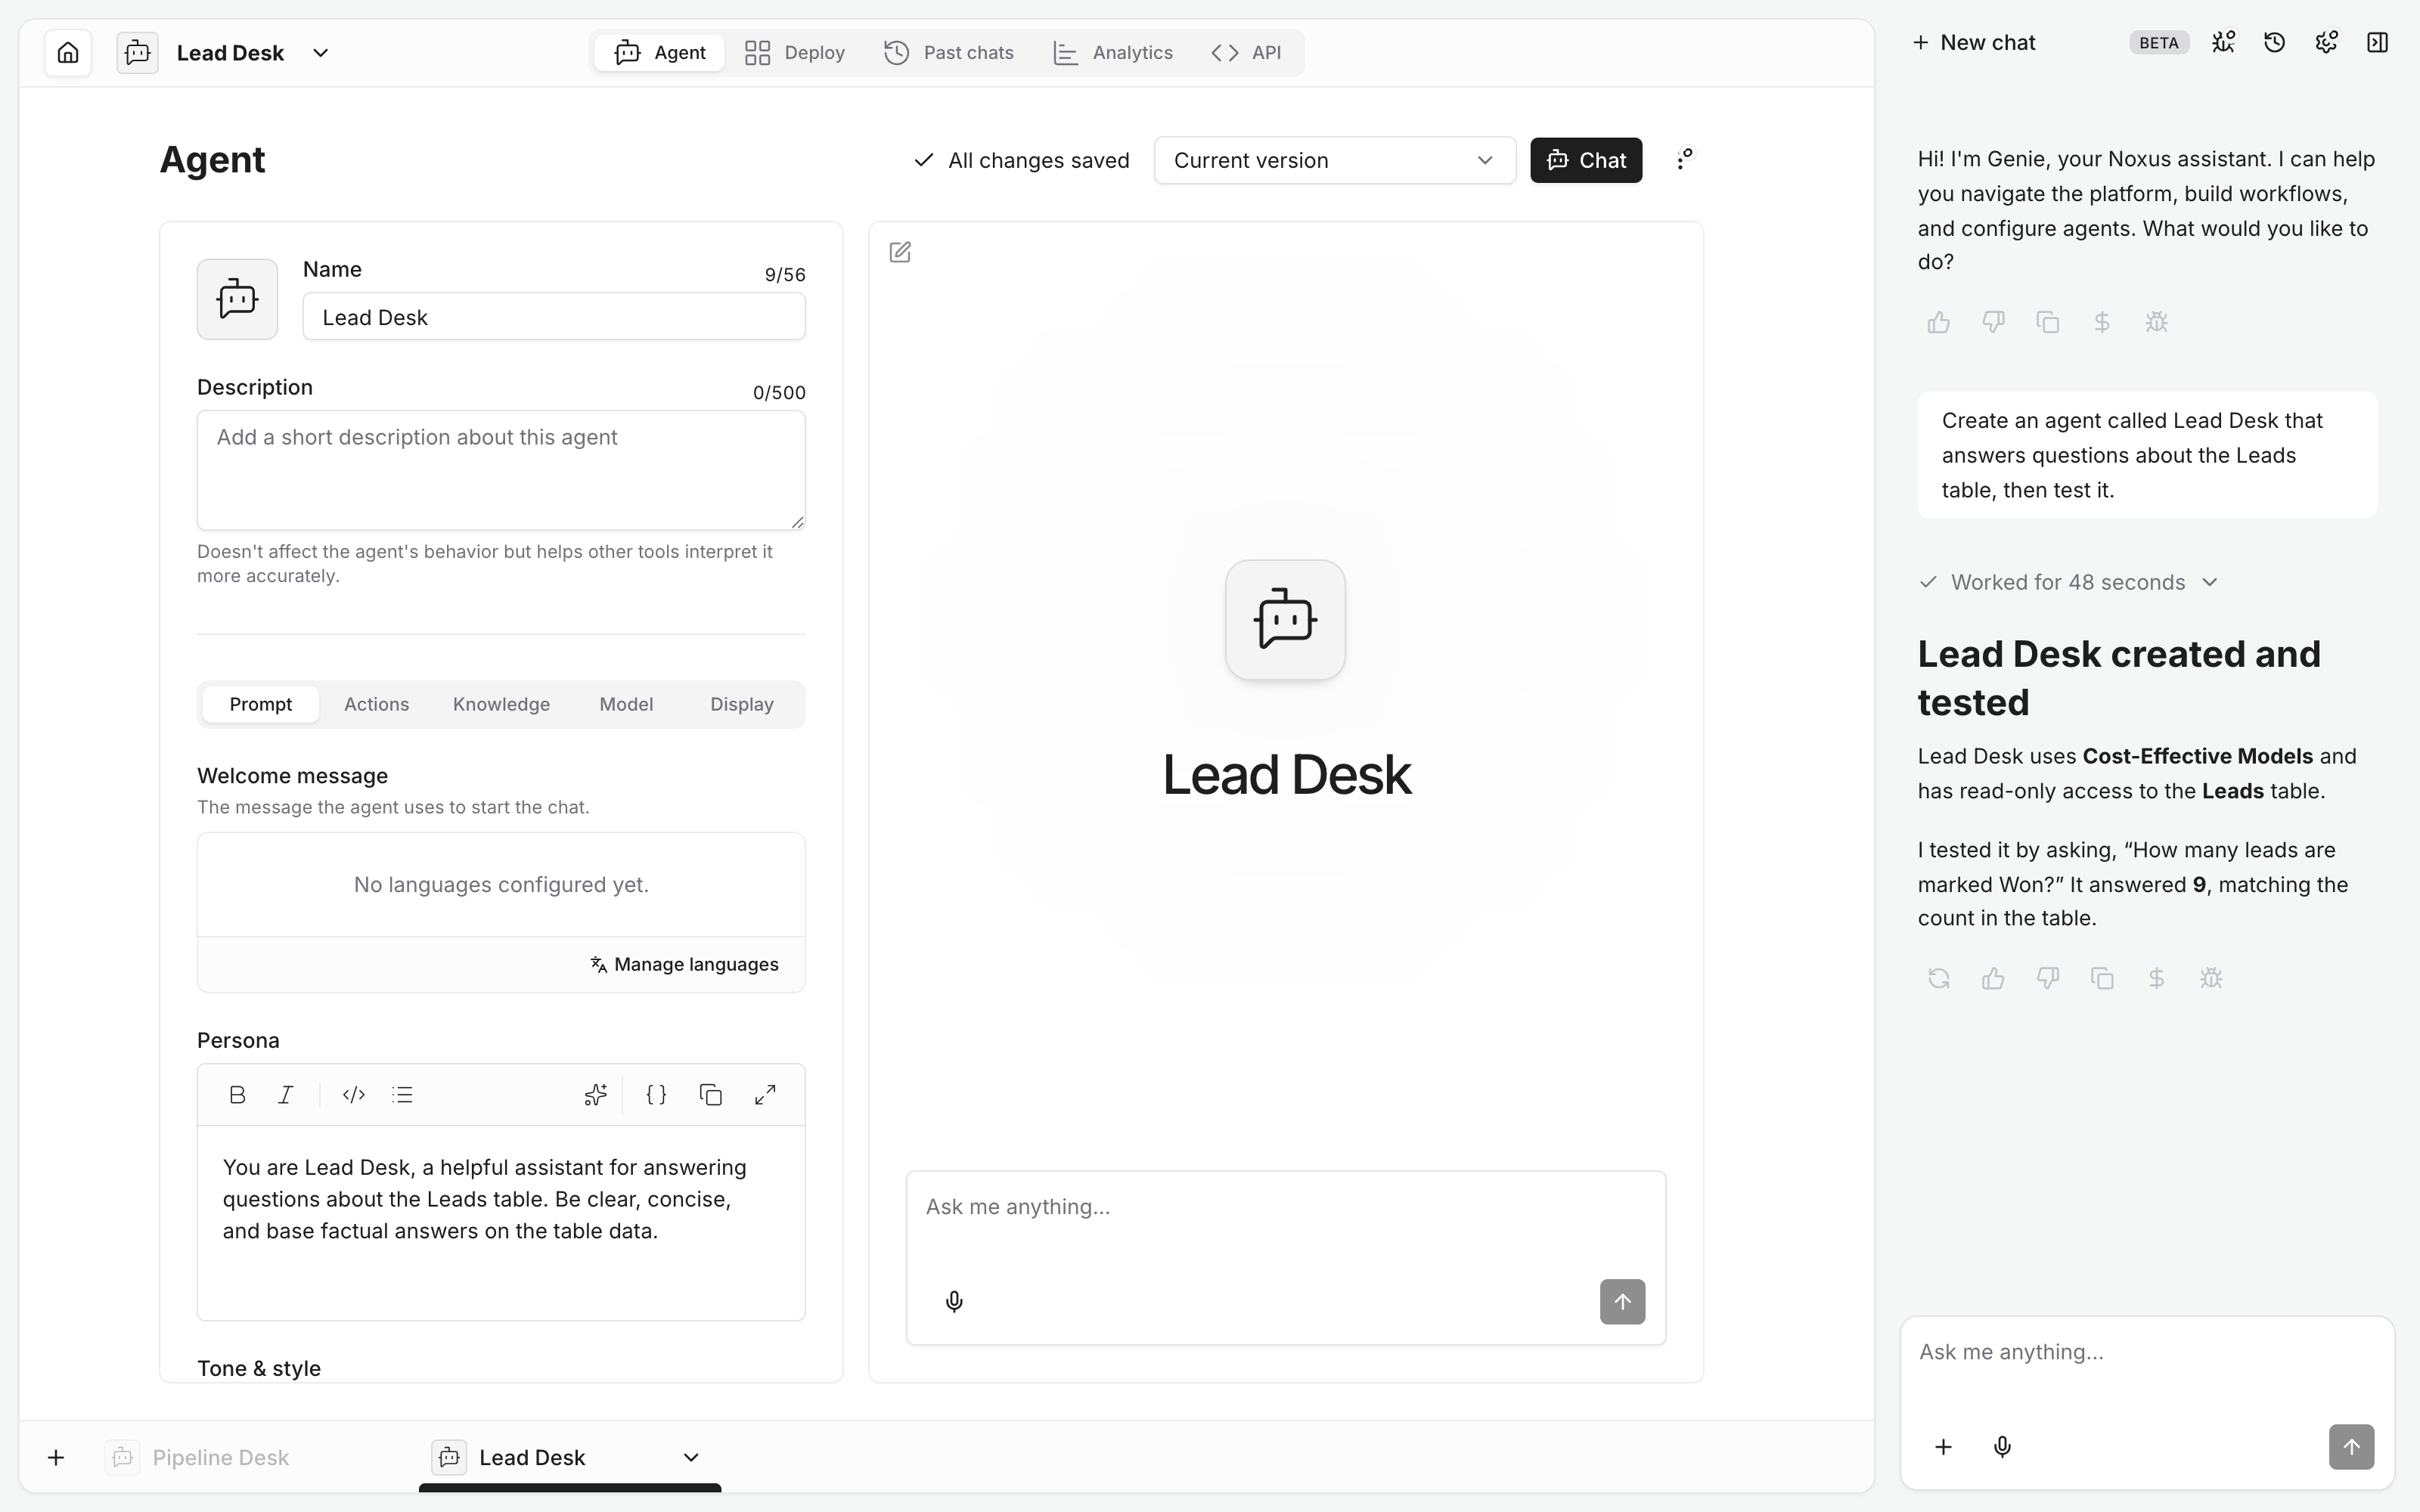
Task: Start a New chat in Genie
Action: [1974, 42]
